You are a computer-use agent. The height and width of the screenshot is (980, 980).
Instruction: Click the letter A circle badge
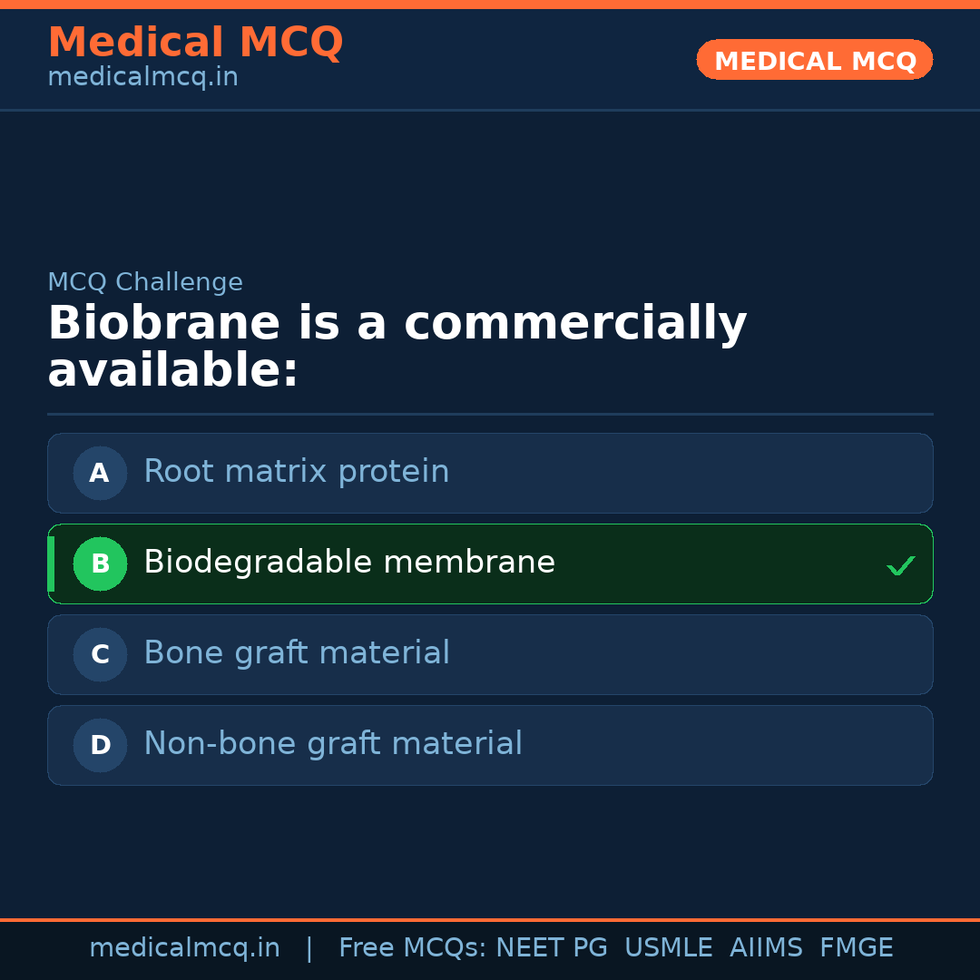(100, 473)
